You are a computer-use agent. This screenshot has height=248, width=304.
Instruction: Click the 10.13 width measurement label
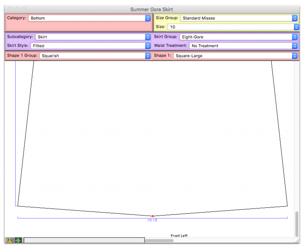click(152, 220)
